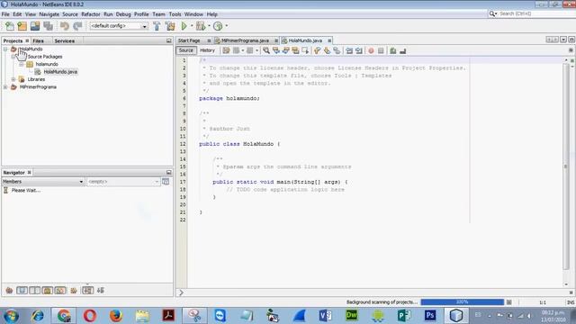This screenshot has height=324, width=576.
Task: Open Firefox from the taskbar
Action: (x=116, y=316)
